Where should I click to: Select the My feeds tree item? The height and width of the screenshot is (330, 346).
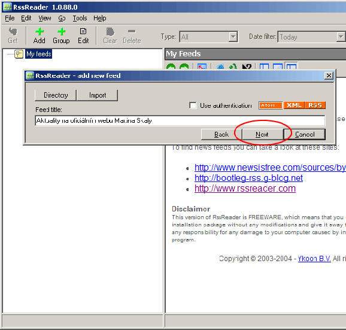pyautogui.click(x=39, y=54)
